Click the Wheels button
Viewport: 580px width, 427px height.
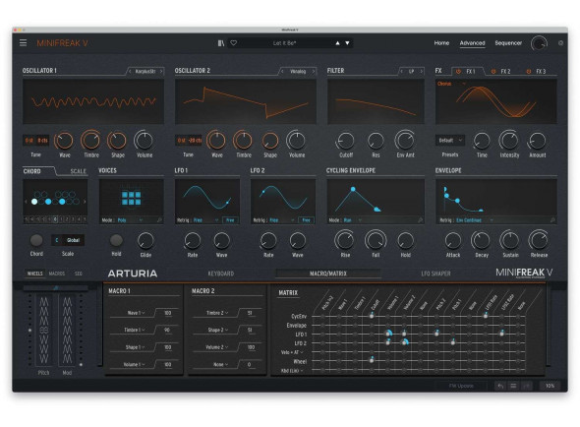coord(35,274)
